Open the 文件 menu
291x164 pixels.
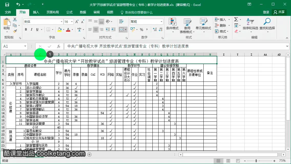point(8,12)
